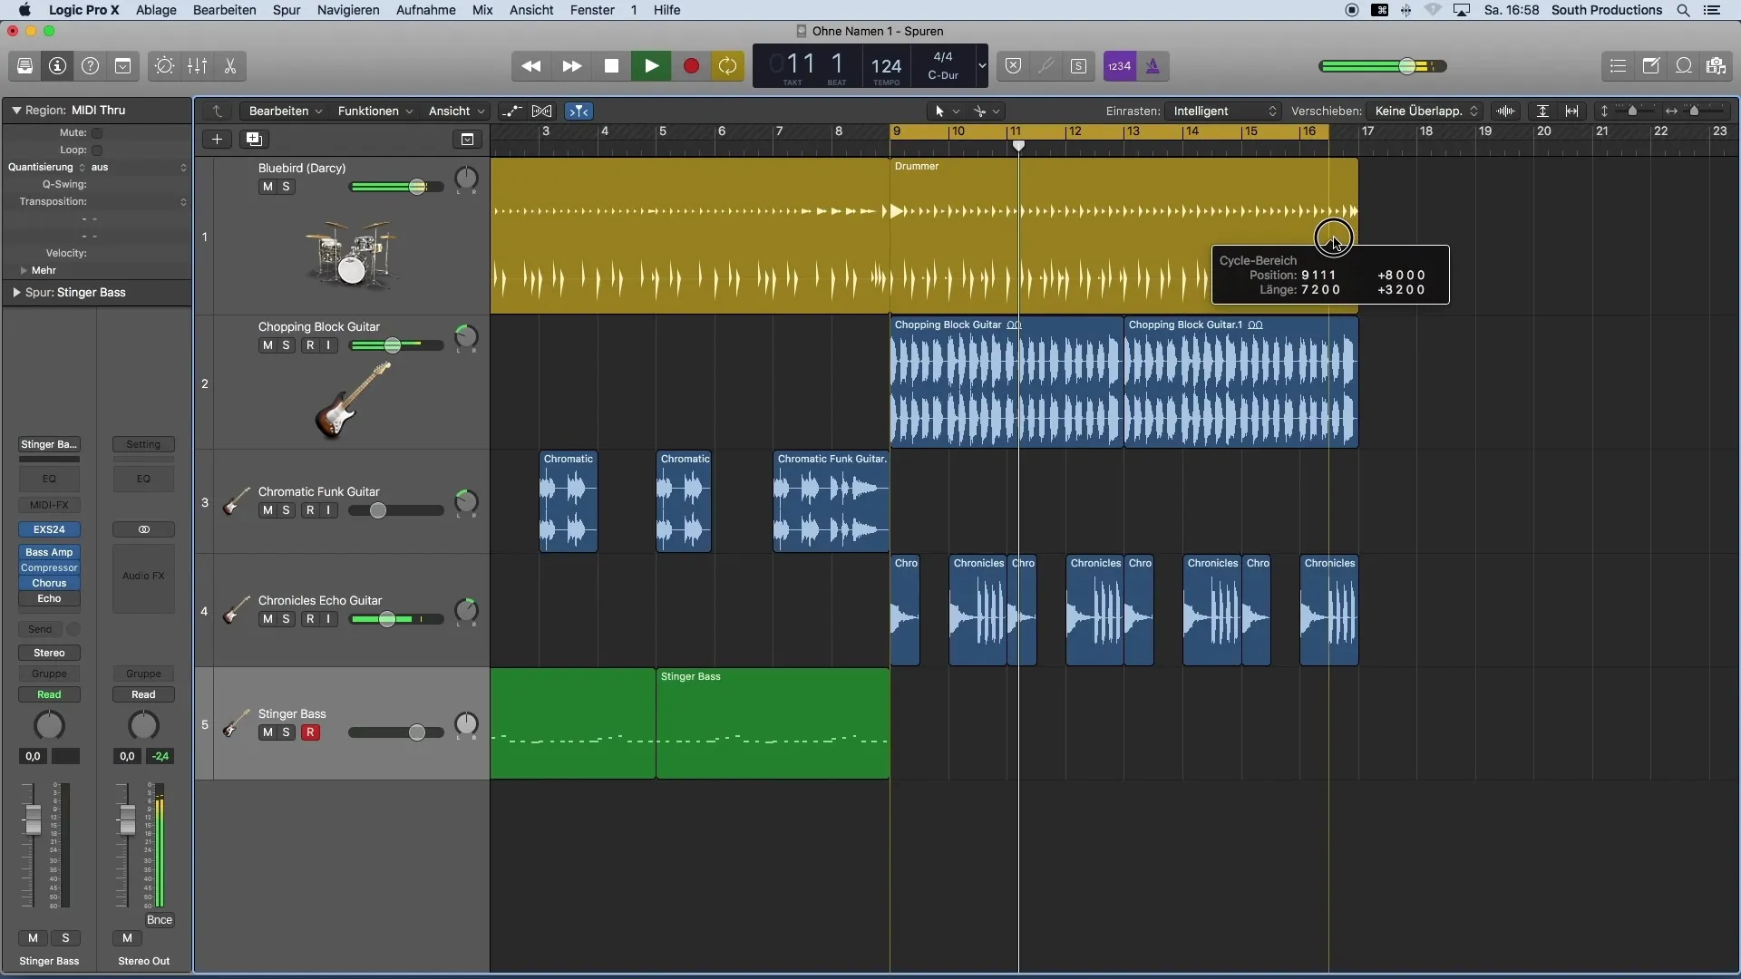Click the Compressor plug-in slot
This screenshot has height=979, width=1741.
pos(49,567)
